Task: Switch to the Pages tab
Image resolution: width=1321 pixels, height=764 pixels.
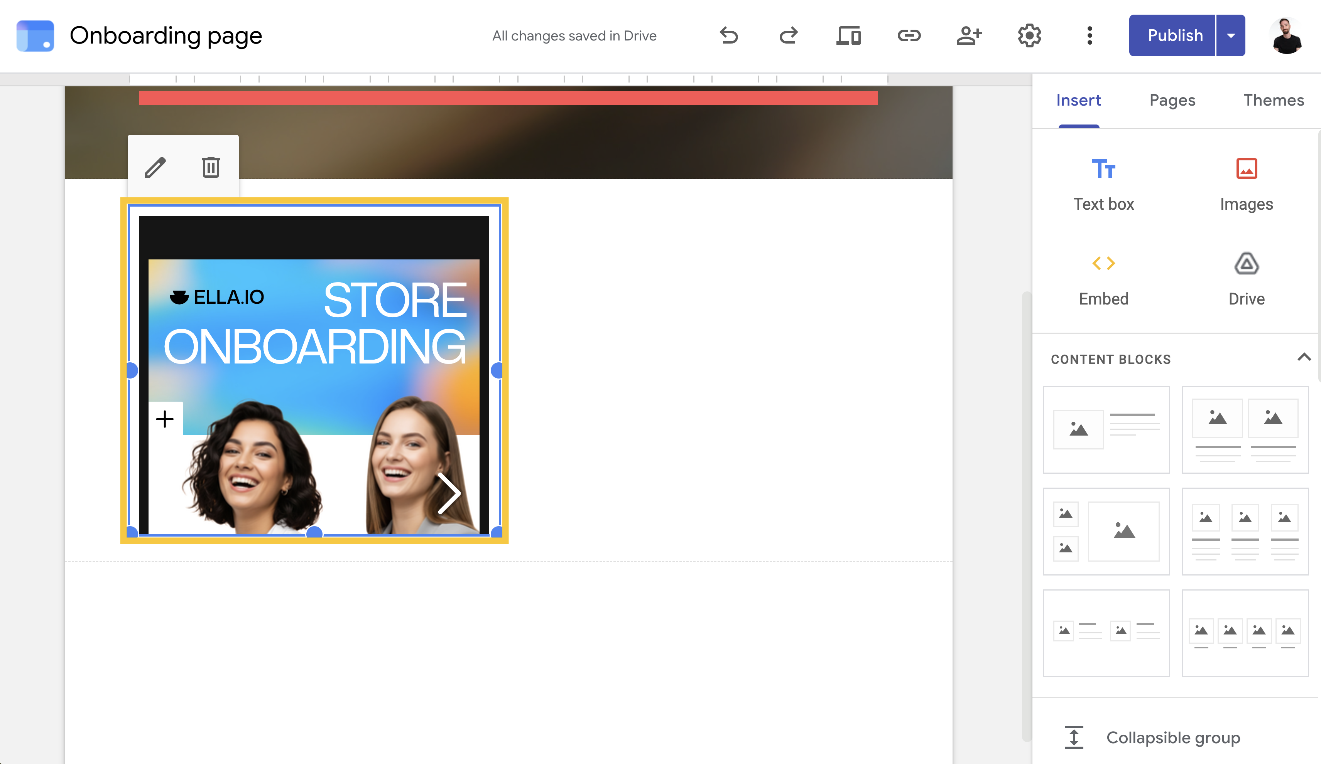Action: [1172, 100]
